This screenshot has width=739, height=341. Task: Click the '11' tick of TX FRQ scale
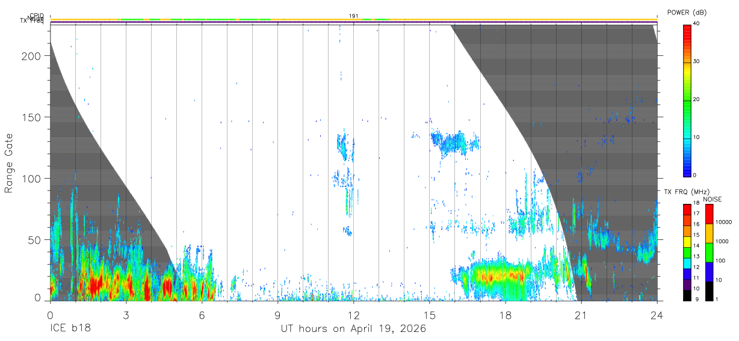click(x=697, y=278)
